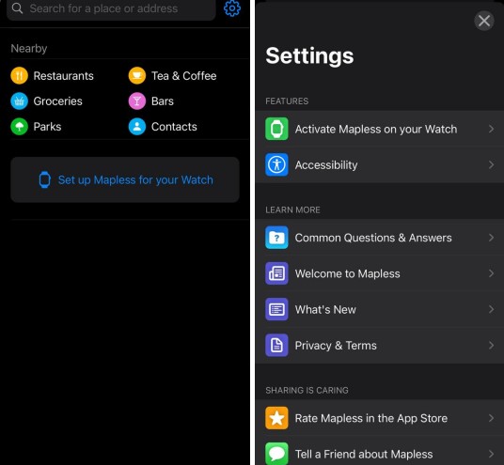Expand Tell a Friend about Mapless chevron
This screenshot has height=465, width=504.
click(491, 454)
